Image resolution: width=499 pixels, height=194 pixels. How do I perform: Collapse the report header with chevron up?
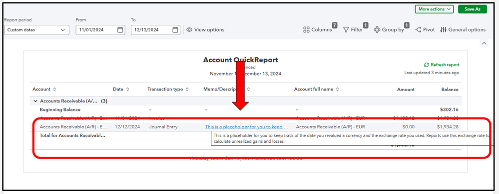click(x=484, y=43)
